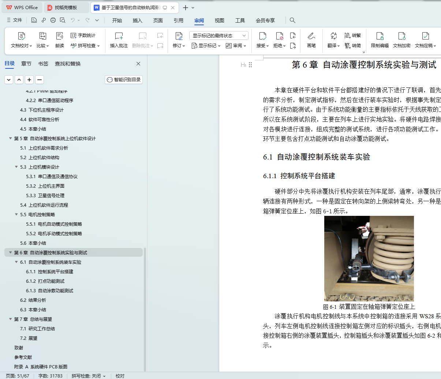Switch to the 视图 ribbon tab
Screen dimensions: 441x379
(x=220, y=20)
